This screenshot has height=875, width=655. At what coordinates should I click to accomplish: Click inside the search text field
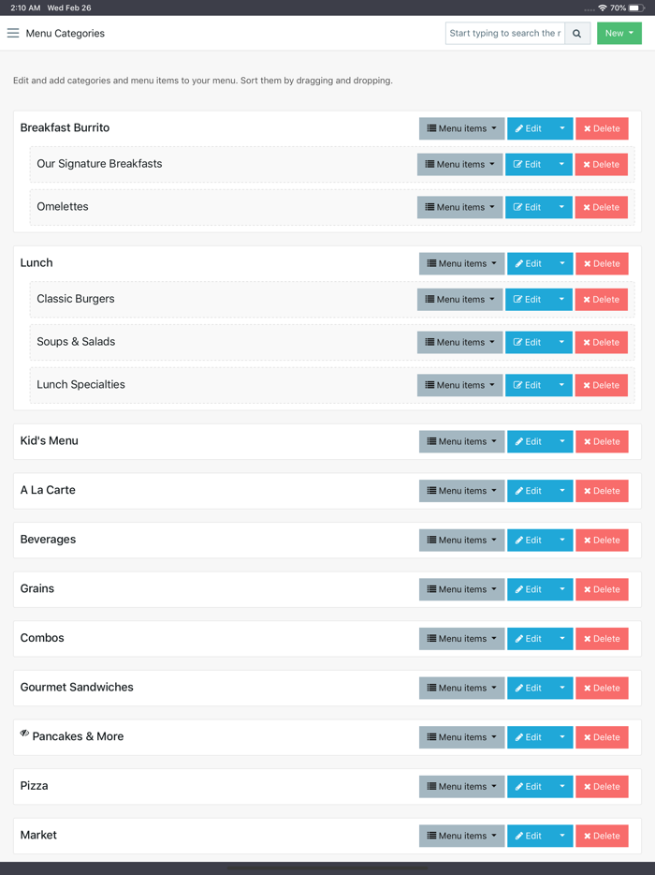(x=505, y=33)
